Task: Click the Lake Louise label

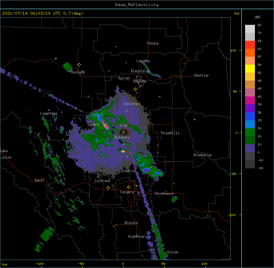Action: pos(6,154)
